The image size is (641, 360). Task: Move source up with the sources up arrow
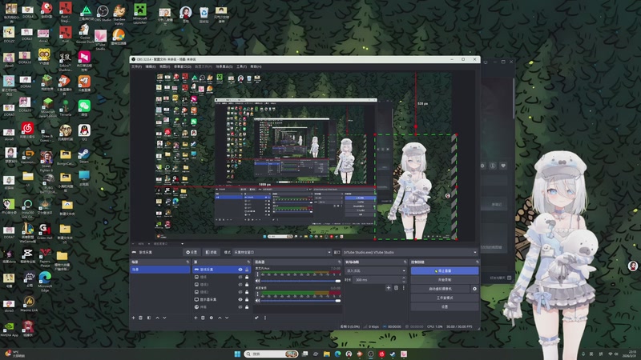click(x=220, y=318)
